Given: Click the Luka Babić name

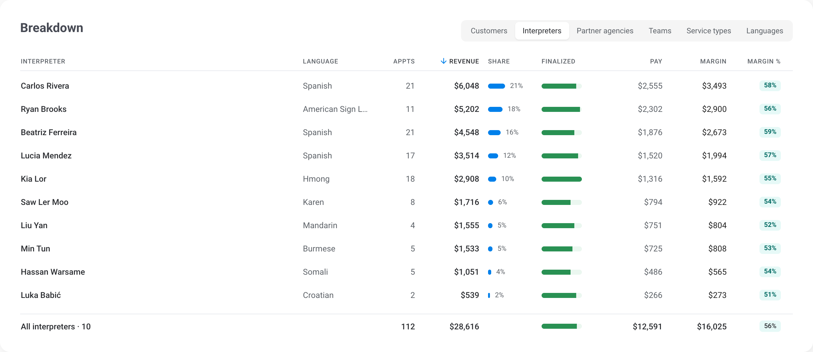Looking at the screenshot, I should pos(41,295).
